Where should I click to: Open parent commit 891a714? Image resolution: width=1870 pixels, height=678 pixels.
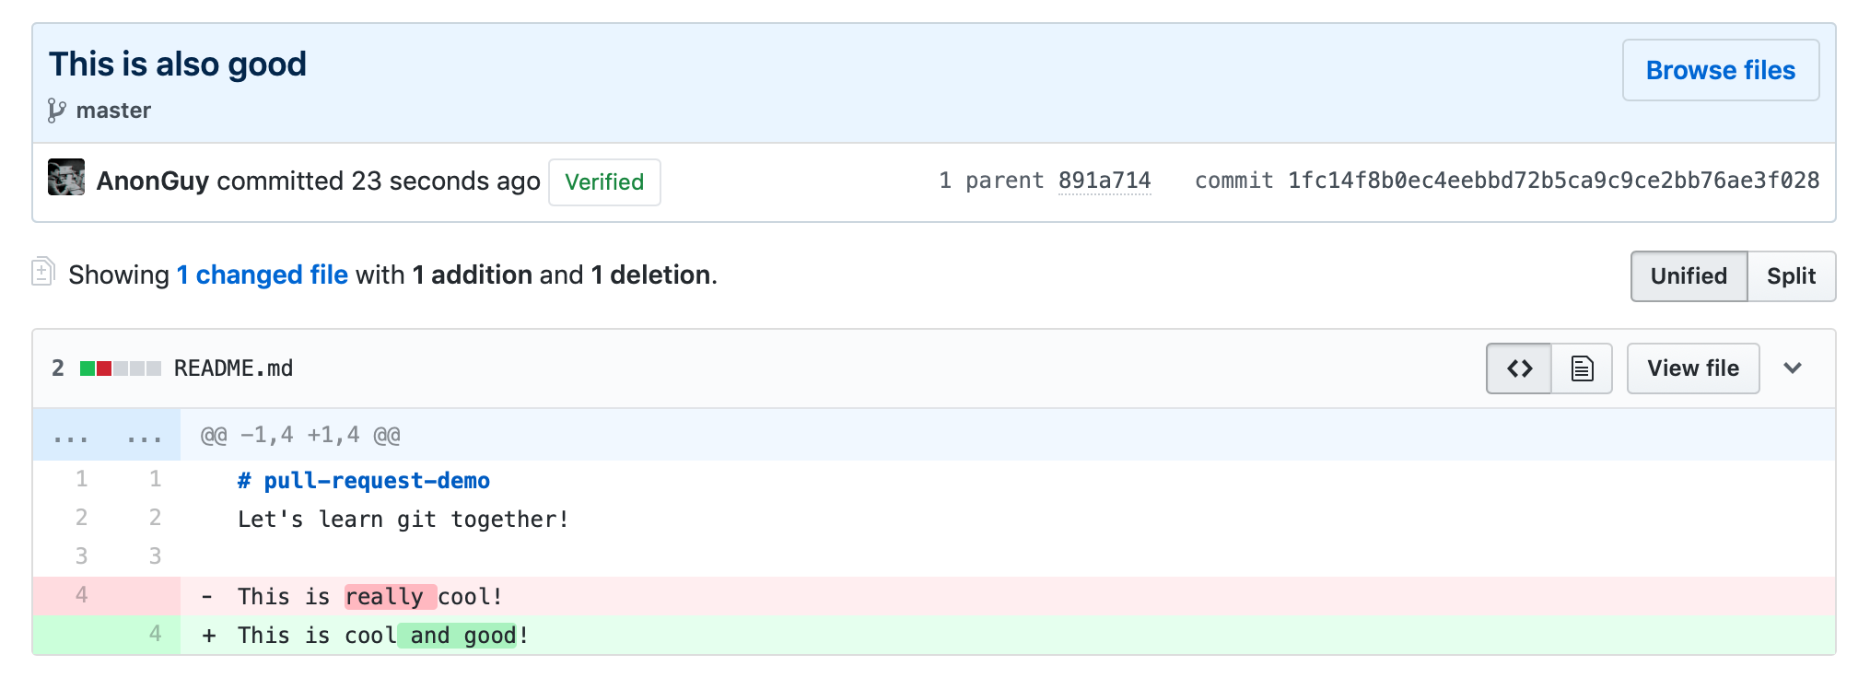1104,181
